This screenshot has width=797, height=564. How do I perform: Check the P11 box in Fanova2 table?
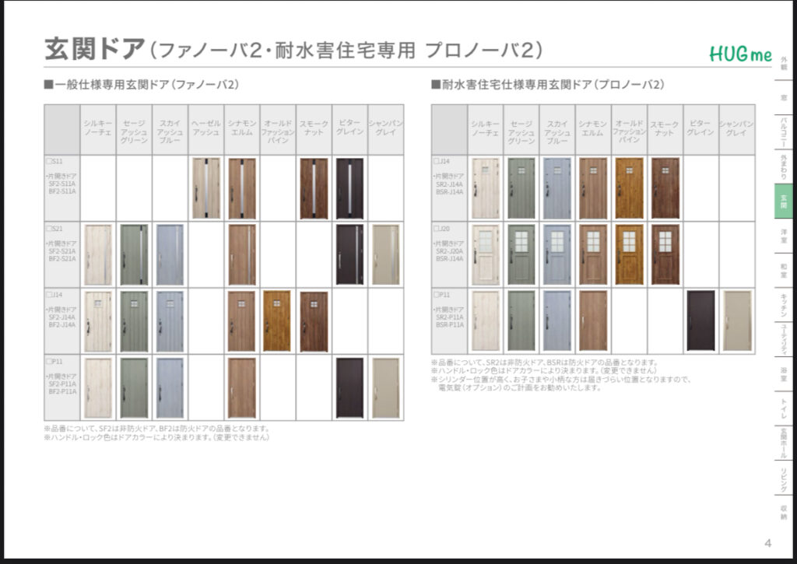pyautogui.click(x=49, y=361)
